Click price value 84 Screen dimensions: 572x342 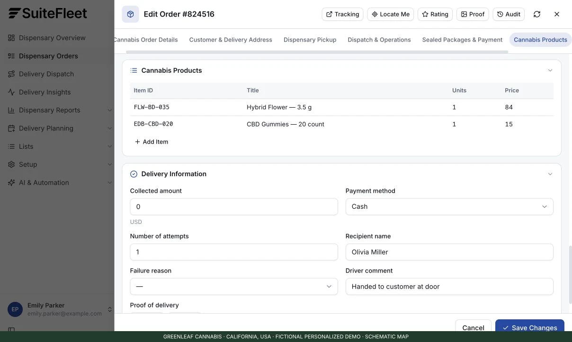(x=509, y=107)
